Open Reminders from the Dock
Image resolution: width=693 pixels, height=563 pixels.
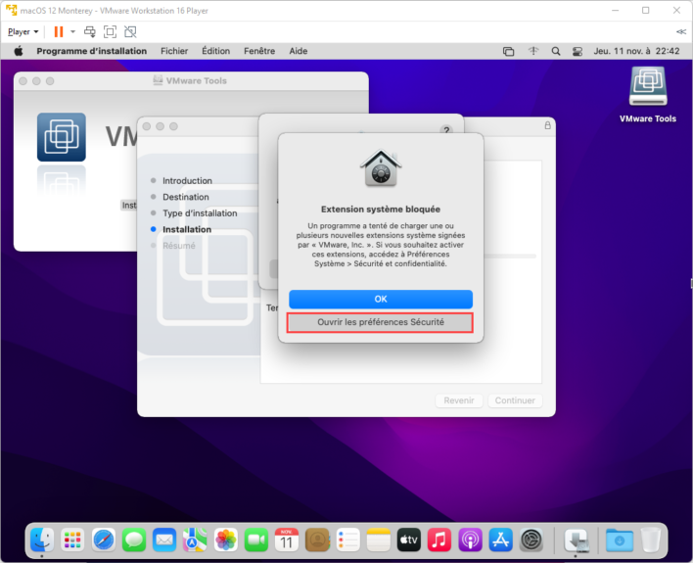[347, 540]
